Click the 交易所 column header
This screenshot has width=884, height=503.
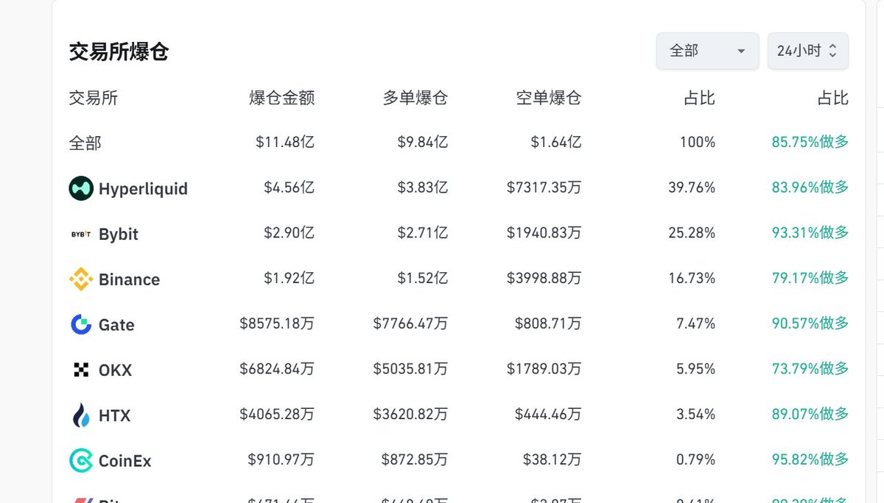[93, 98]
